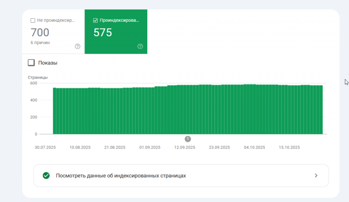
Task: Toggle the Не проиндексир checkbox
Action: coord(33,20)
